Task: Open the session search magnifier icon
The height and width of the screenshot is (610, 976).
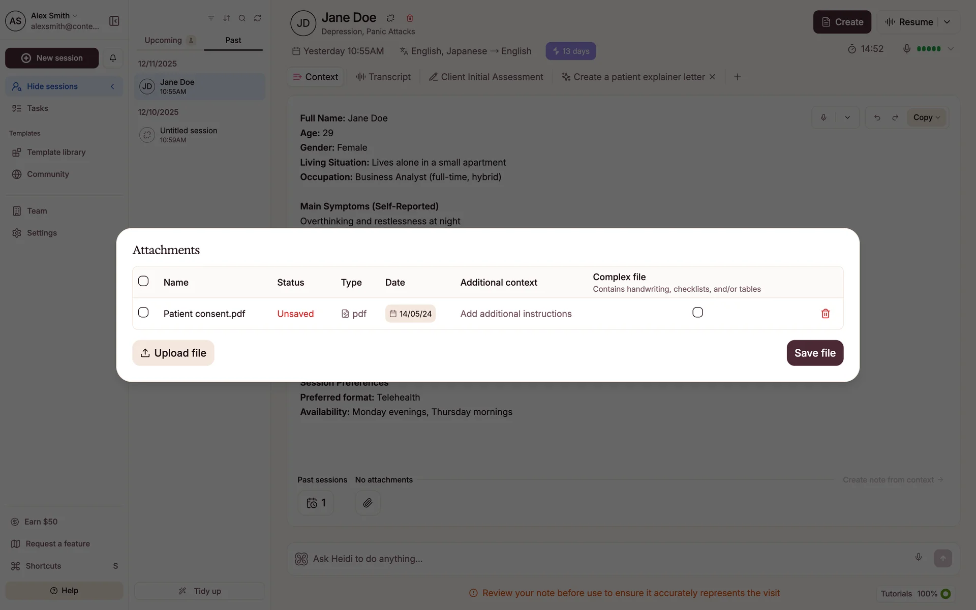Action: (242, 18)
